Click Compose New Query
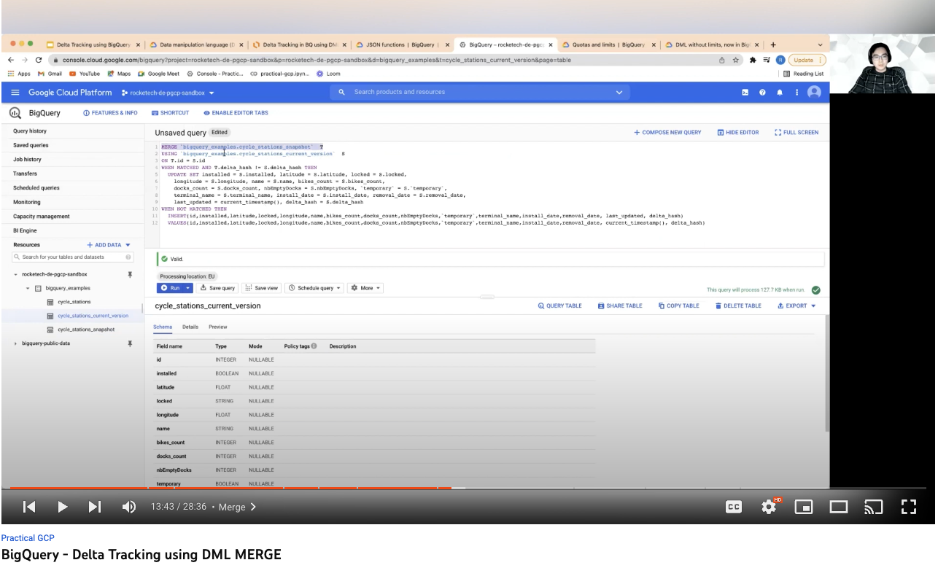Image resolution: width=938 pixels, height=568 pixels. click(x=667, y=133)
